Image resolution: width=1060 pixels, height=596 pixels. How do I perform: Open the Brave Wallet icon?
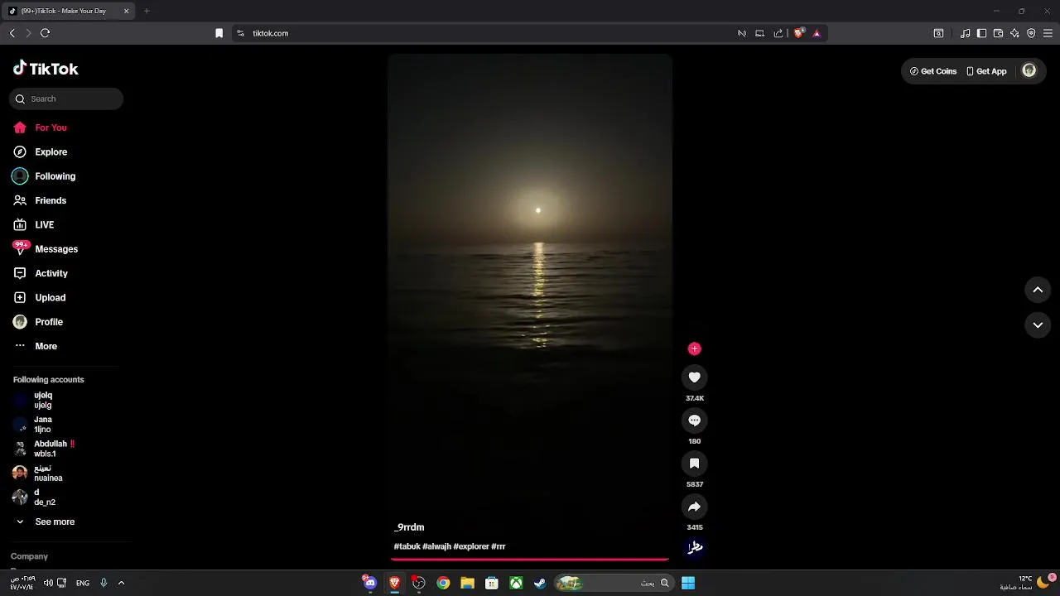[998, 33]
